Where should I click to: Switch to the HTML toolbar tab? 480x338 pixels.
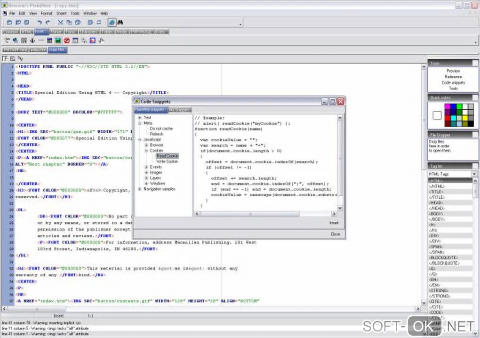tap(27, 32)
